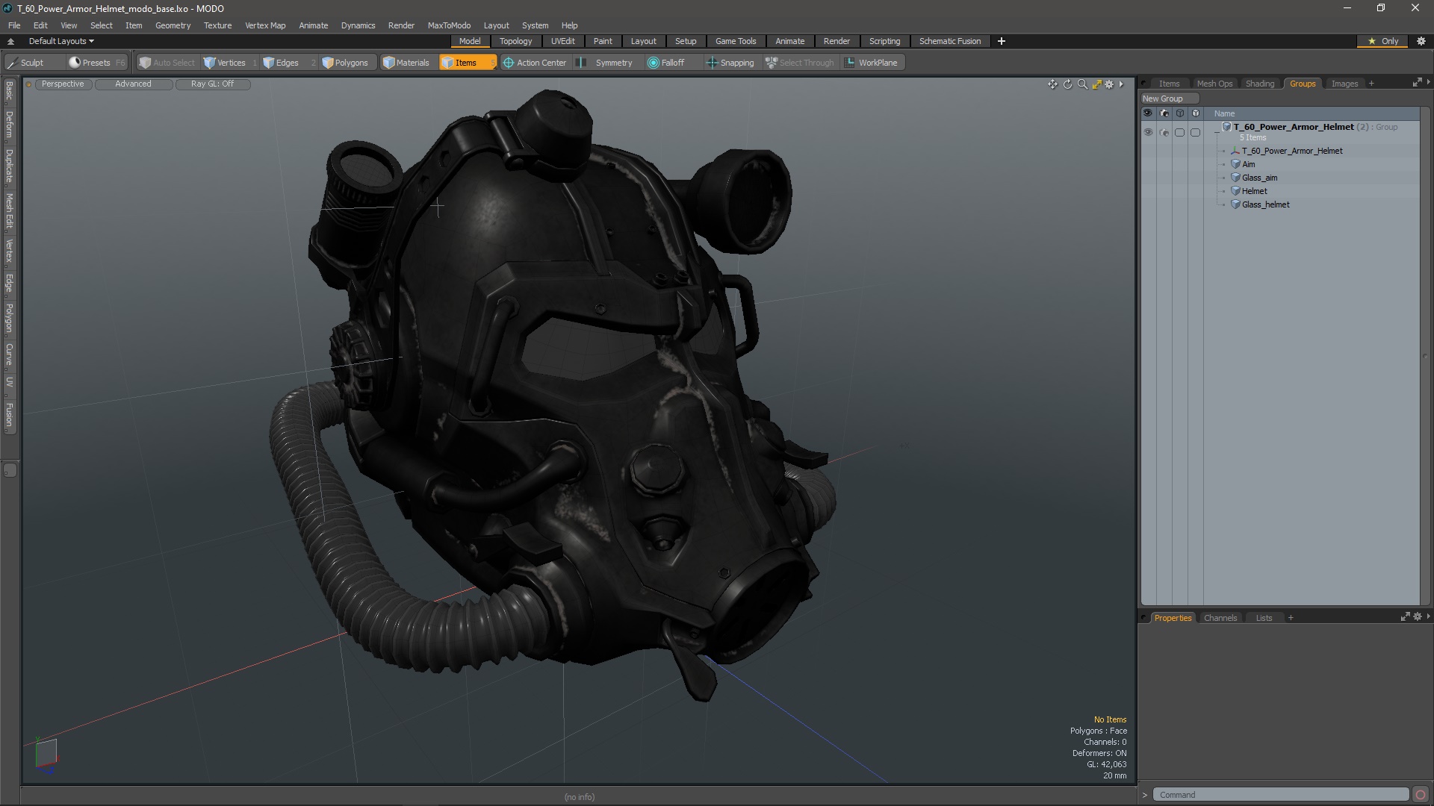1434x806 pixels.
Task: Expand command history arrow left of Command
Action: pos(1144,795)
